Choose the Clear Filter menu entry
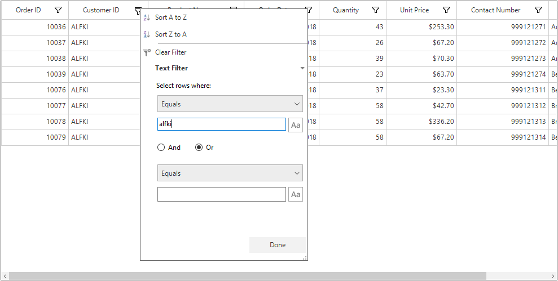Screen dimensions: 558x281 click(x=171, y=52)
